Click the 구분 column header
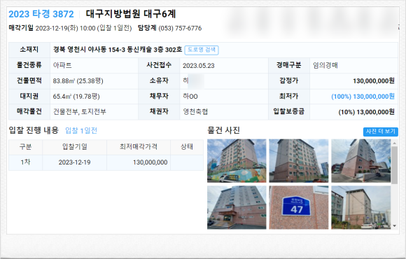The width and height of the screenshot is (406, 259). click(25, 147)
